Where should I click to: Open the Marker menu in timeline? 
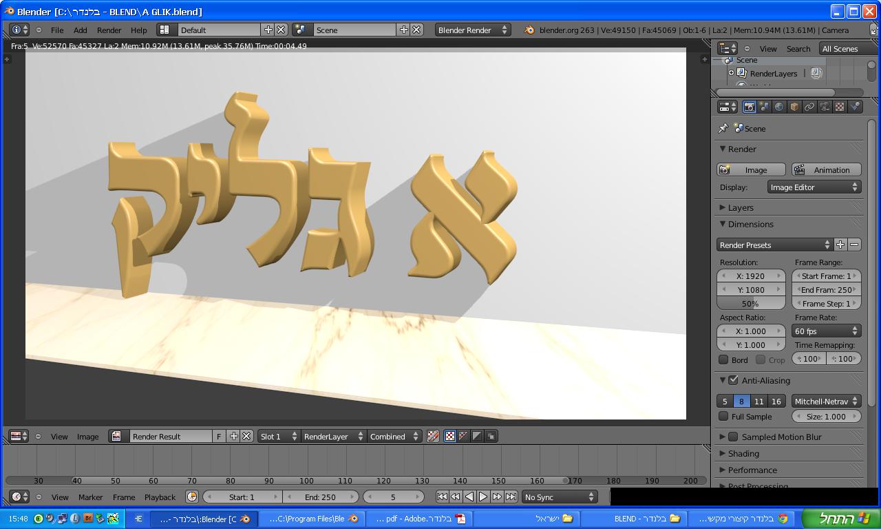(x=90, y=497)
